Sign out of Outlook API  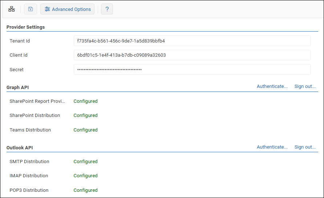tap(305, 147)
